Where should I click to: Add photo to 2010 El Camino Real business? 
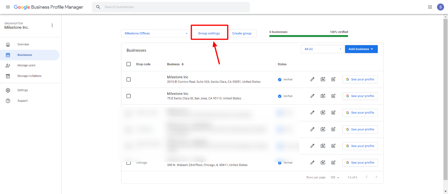323,79
